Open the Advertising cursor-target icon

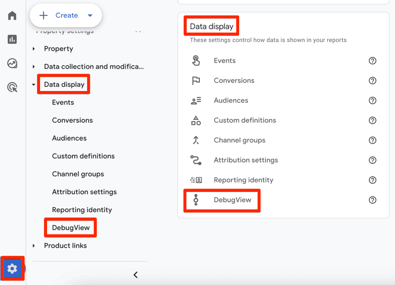(x=12, y=87)
